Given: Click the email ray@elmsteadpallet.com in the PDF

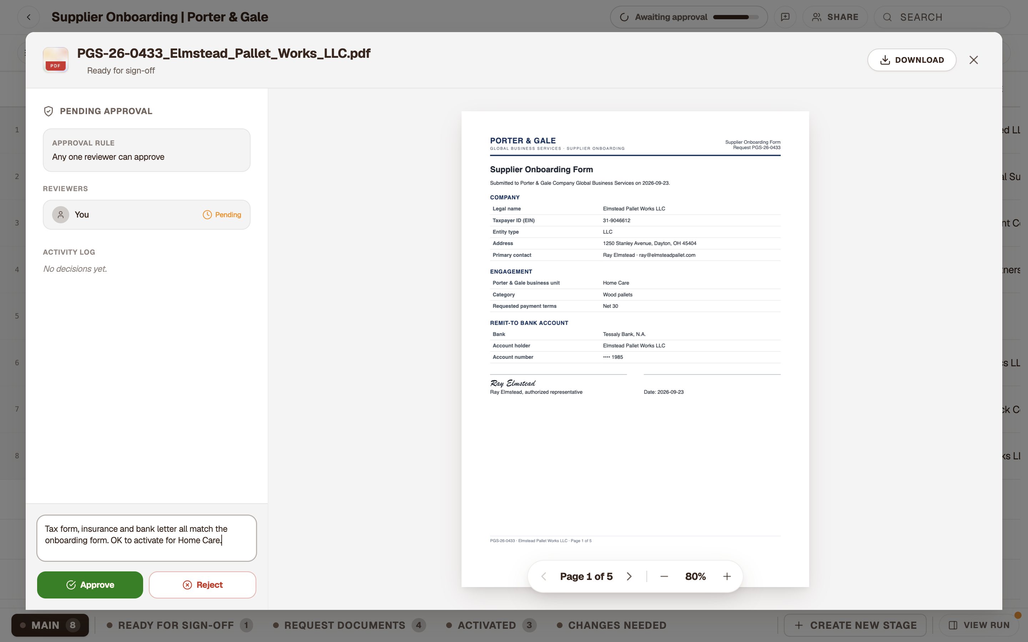Looking at the screenshot, I should click(x=667, y=255).
